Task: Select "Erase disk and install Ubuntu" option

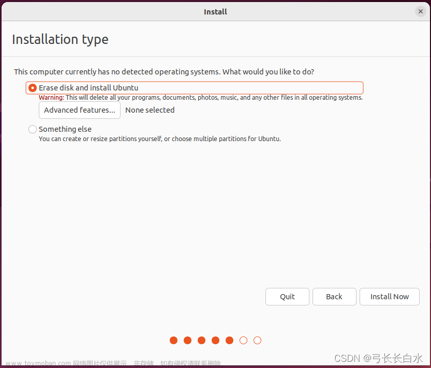Action: coord(32,87)
